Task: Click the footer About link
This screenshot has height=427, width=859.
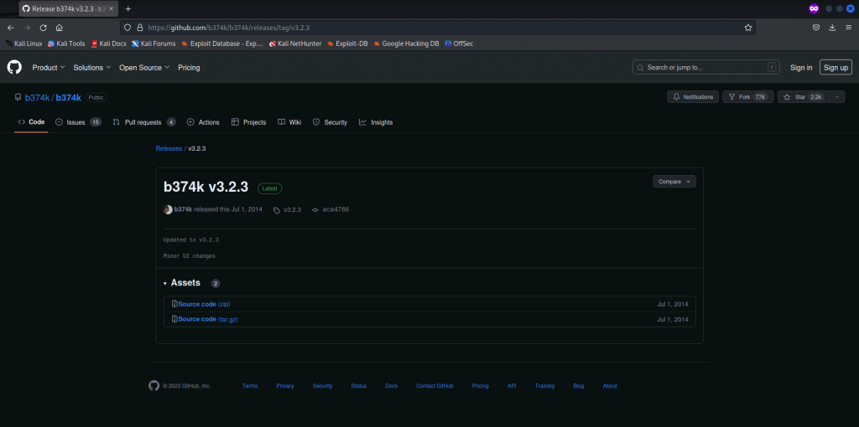Action: point(610,386)
